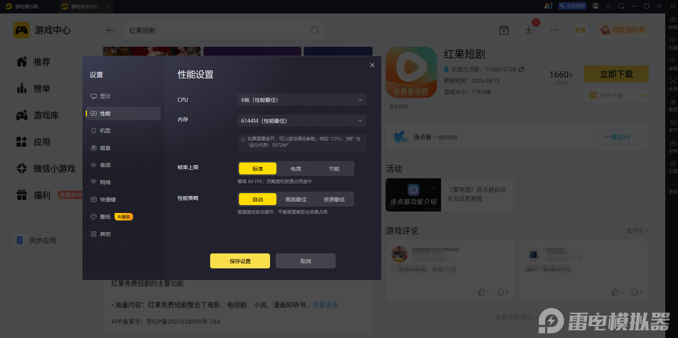Choose 自动 performance strategy
678x338 pixels.
[258, 199]
